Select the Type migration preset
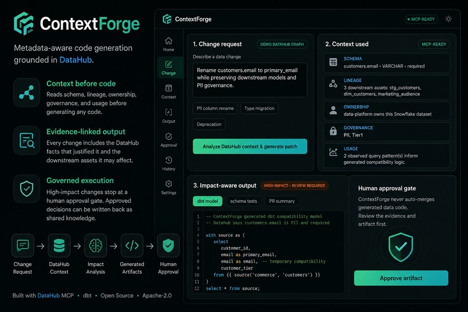The image size is (468, 312). [x=260, y=109]
